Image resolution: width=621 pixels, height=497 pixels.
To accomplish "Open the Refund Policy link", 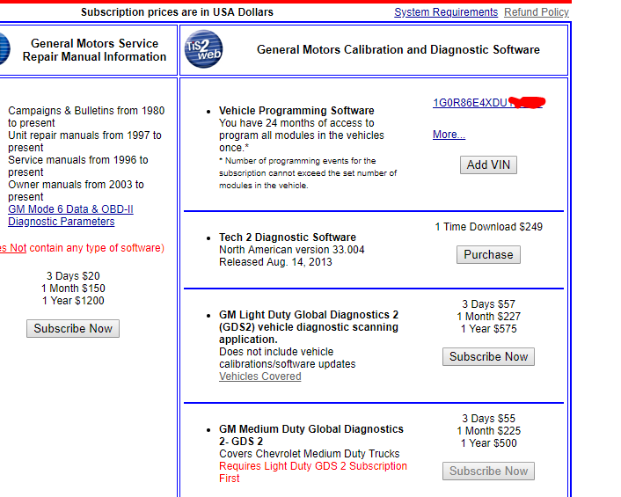I will (x=536, y=12).
